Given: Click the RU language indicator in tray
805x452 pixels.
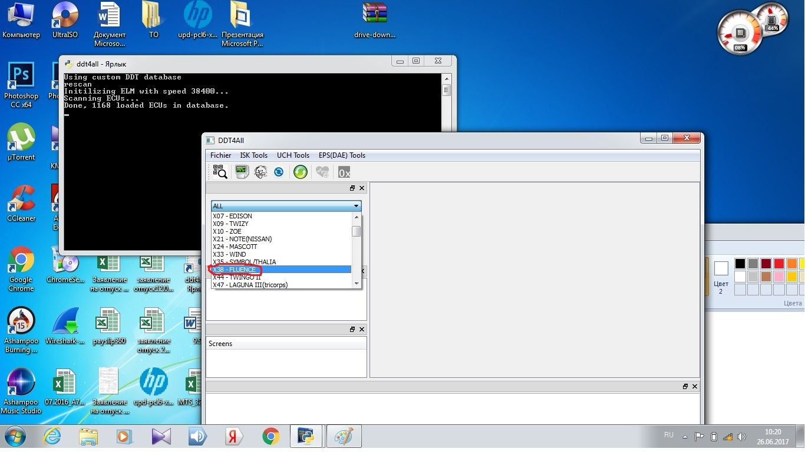Looking at the screenshot, I should (x=668, y=435).
